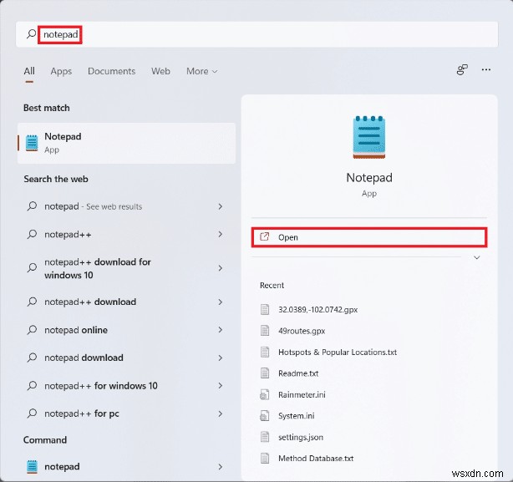The width and height of the screenshot is (513, 482).
Task: Select 'notepad - See web results' text
Action: (94, 206)
